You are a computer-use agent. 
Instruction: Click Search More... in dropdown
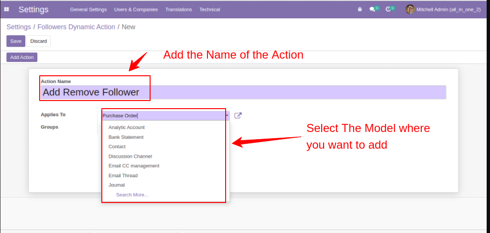tap(132, 195)
